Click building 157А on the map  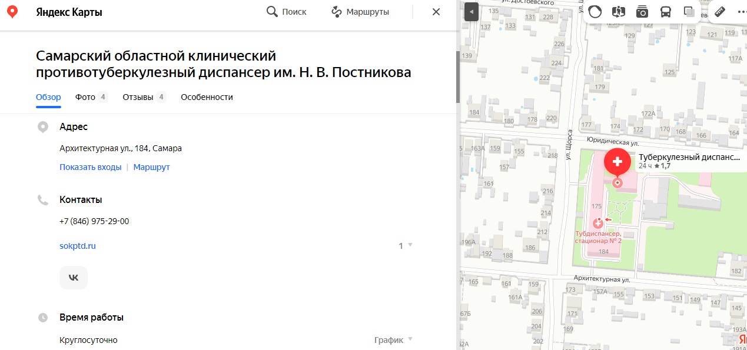click(x=600, y=291)
